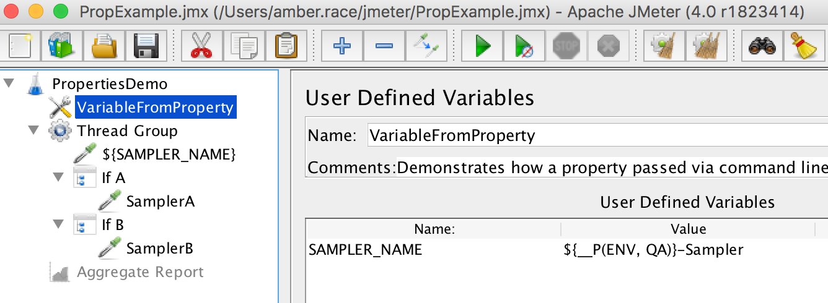Screen dimensions: 828x303
Task: Select the SAMPLER_NAME table cell
Action: pos(434,250)
